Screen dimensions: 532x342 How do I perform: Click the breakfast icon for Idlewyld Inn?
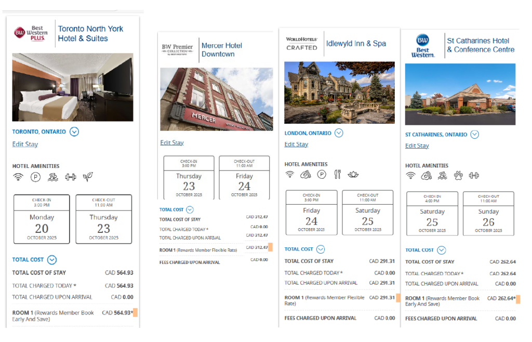305,175
